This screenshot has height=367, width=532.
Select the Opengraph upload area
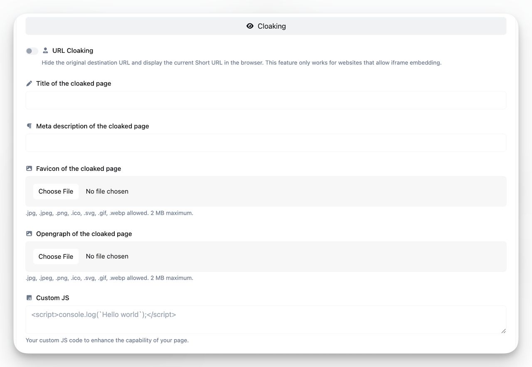[x=266, y=256]
